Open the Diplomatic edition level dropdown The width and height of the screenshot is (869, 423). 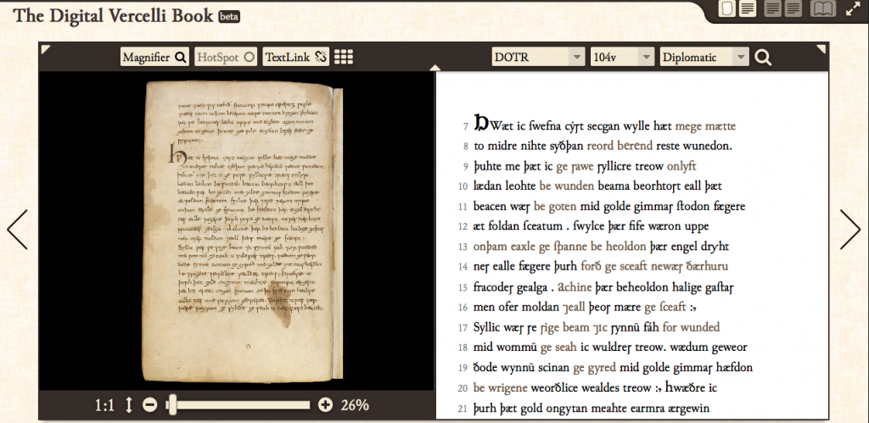[x=704, y=57]
